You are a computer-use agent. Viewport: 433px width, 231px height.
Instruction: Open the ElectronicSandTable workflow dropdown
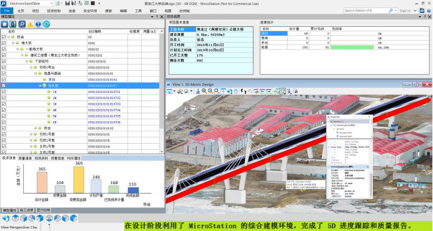[x=31, y=3]
